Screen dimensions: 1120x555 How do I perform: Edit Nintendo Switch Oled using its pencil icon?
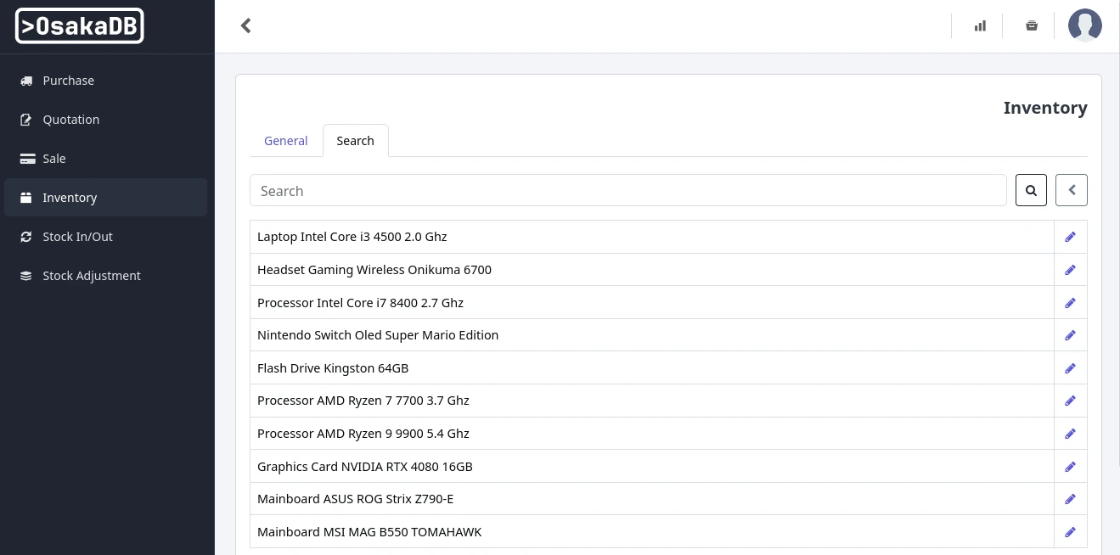[1070, 334]
